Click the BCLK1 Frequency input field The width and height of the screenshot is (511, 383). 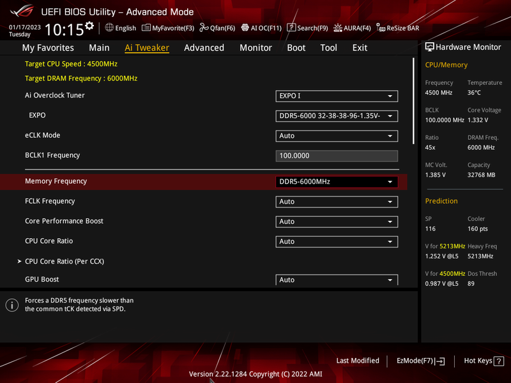tap(337, 156)
